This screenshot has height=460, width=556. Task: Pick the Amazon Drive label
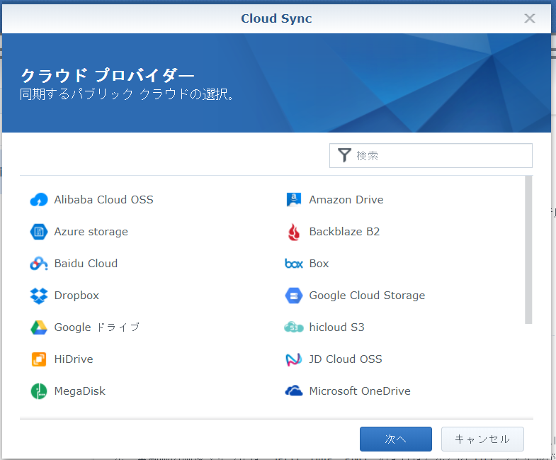click(x=346, y=200)
